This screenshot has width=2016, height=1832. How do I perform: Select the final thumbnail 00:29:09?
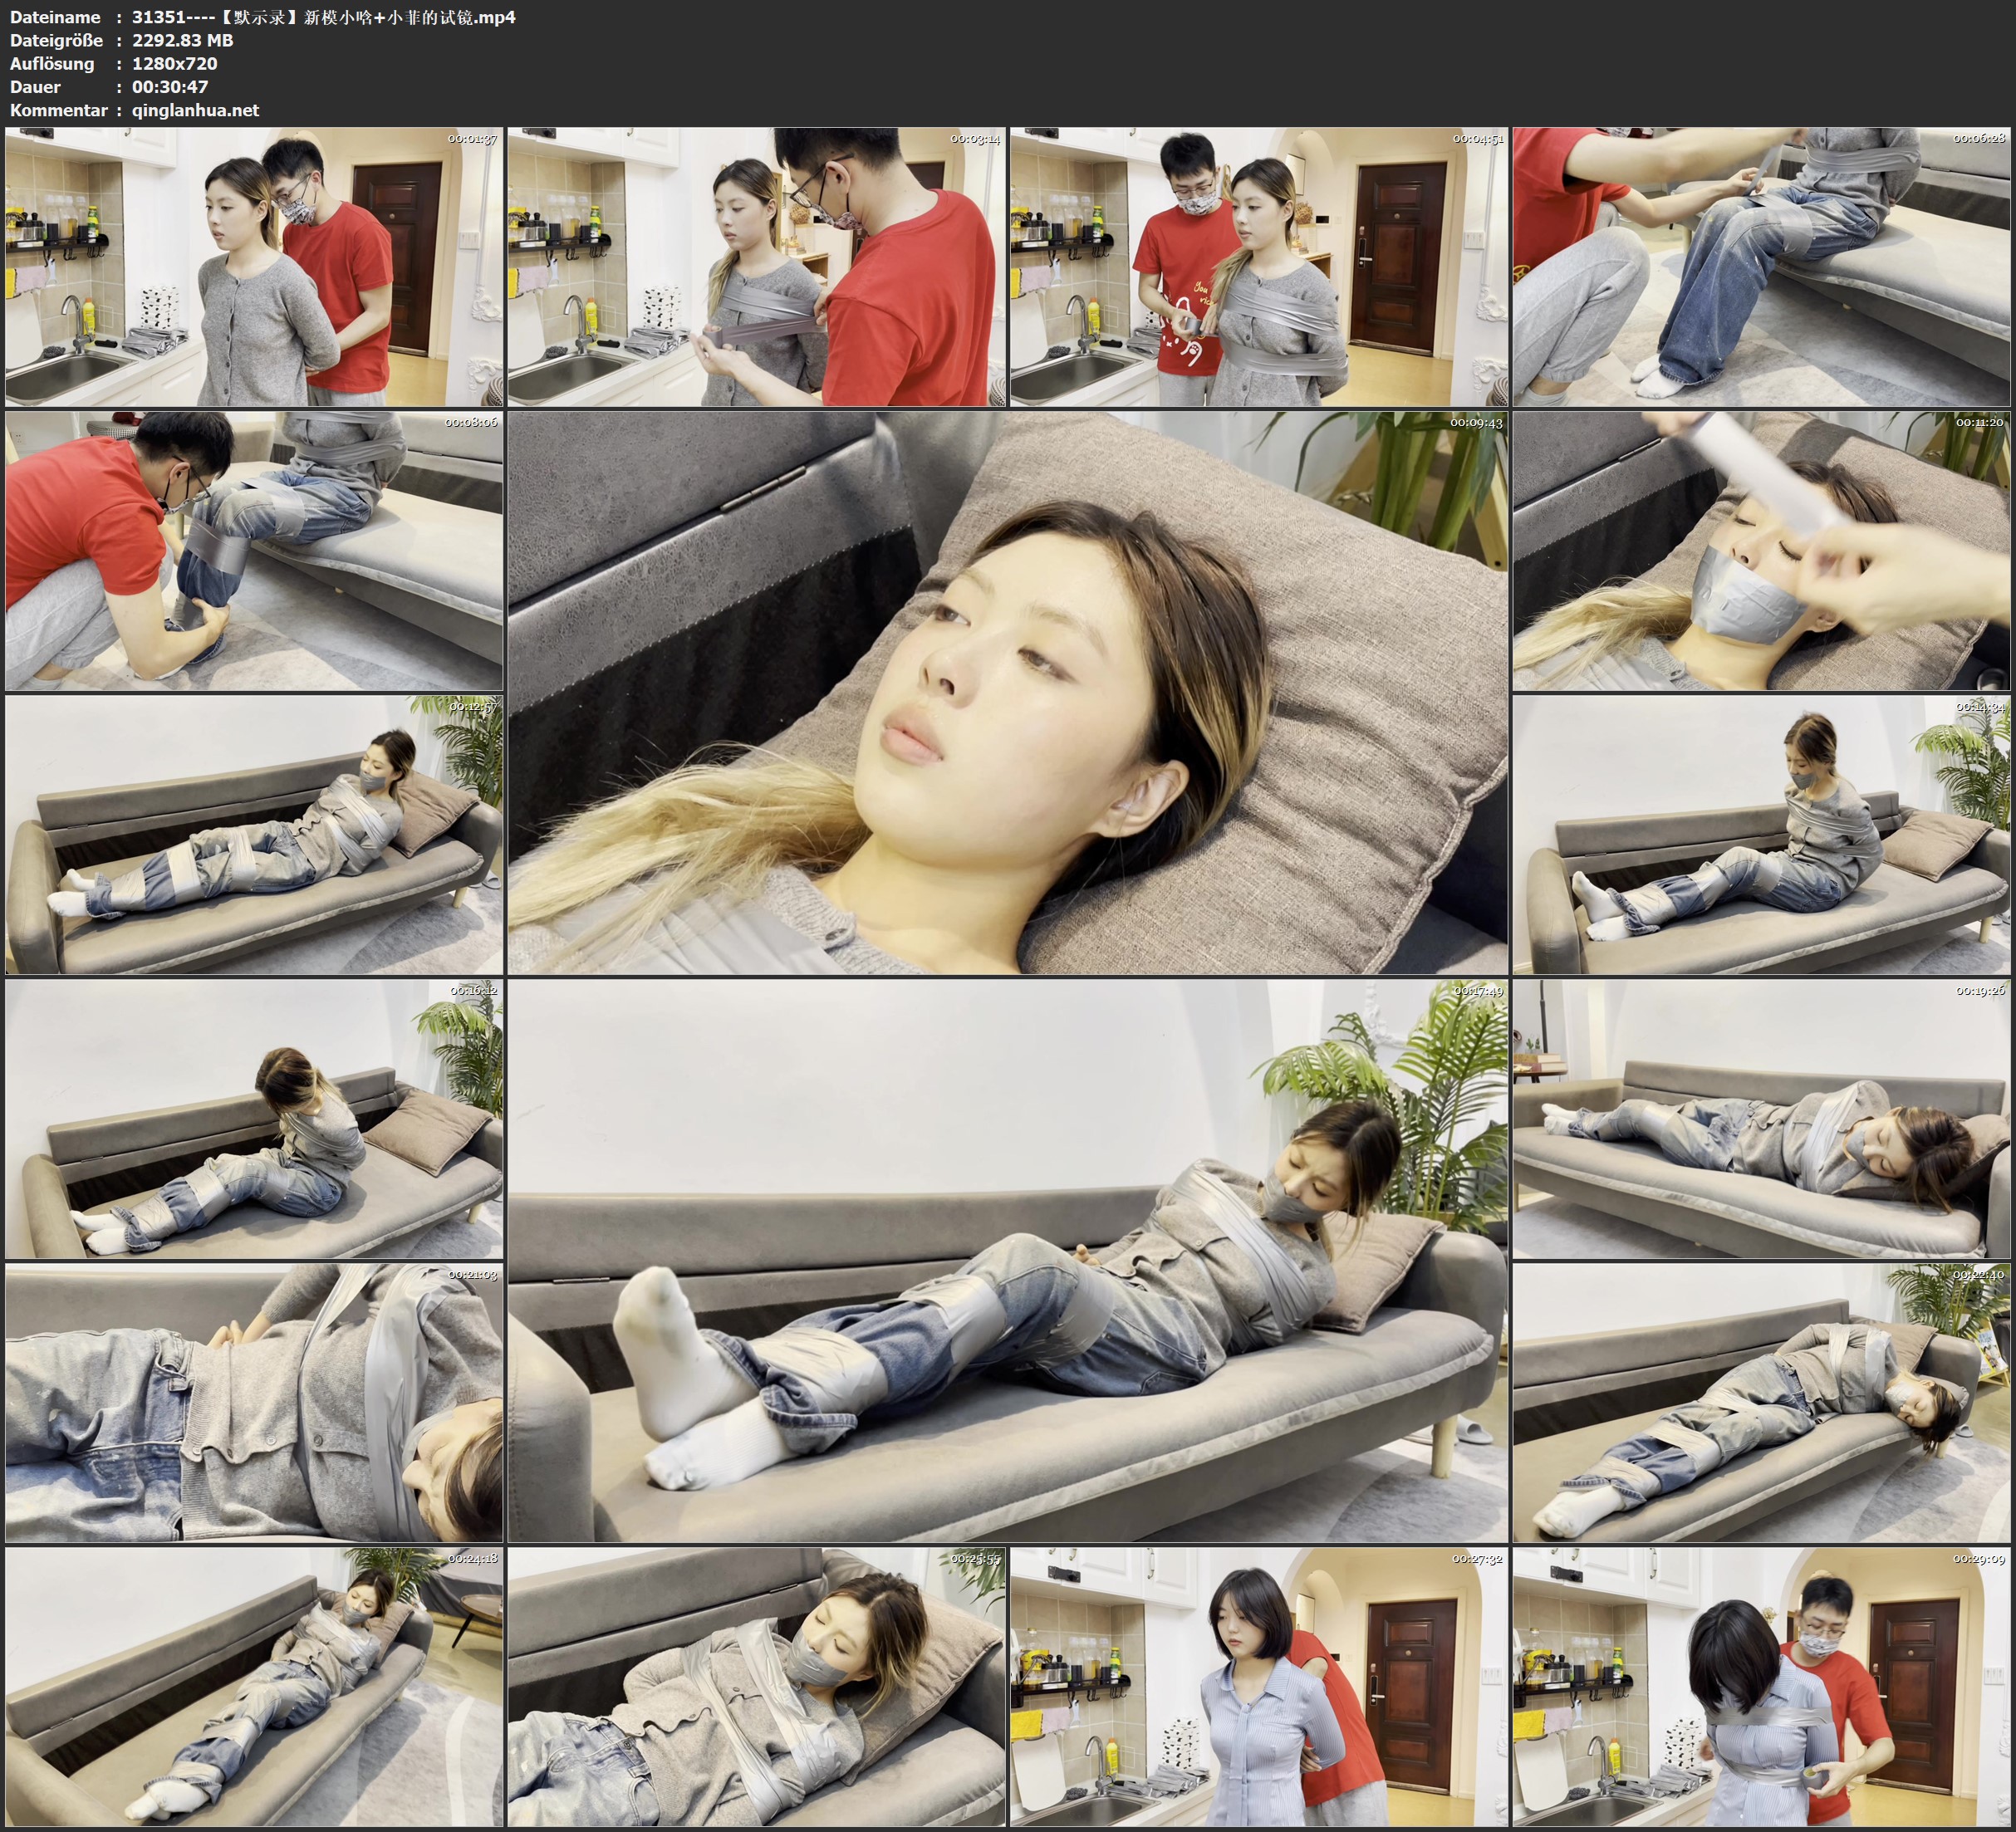[1761, 1686]
